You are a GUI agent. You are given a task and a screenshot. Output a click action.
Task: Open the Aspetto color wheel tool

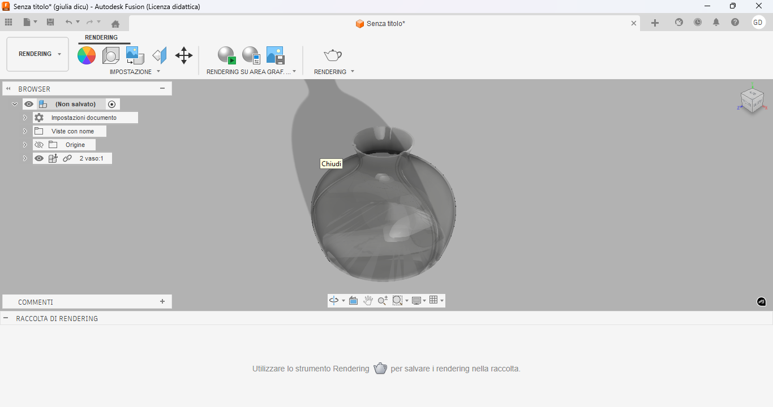point(86,55)
